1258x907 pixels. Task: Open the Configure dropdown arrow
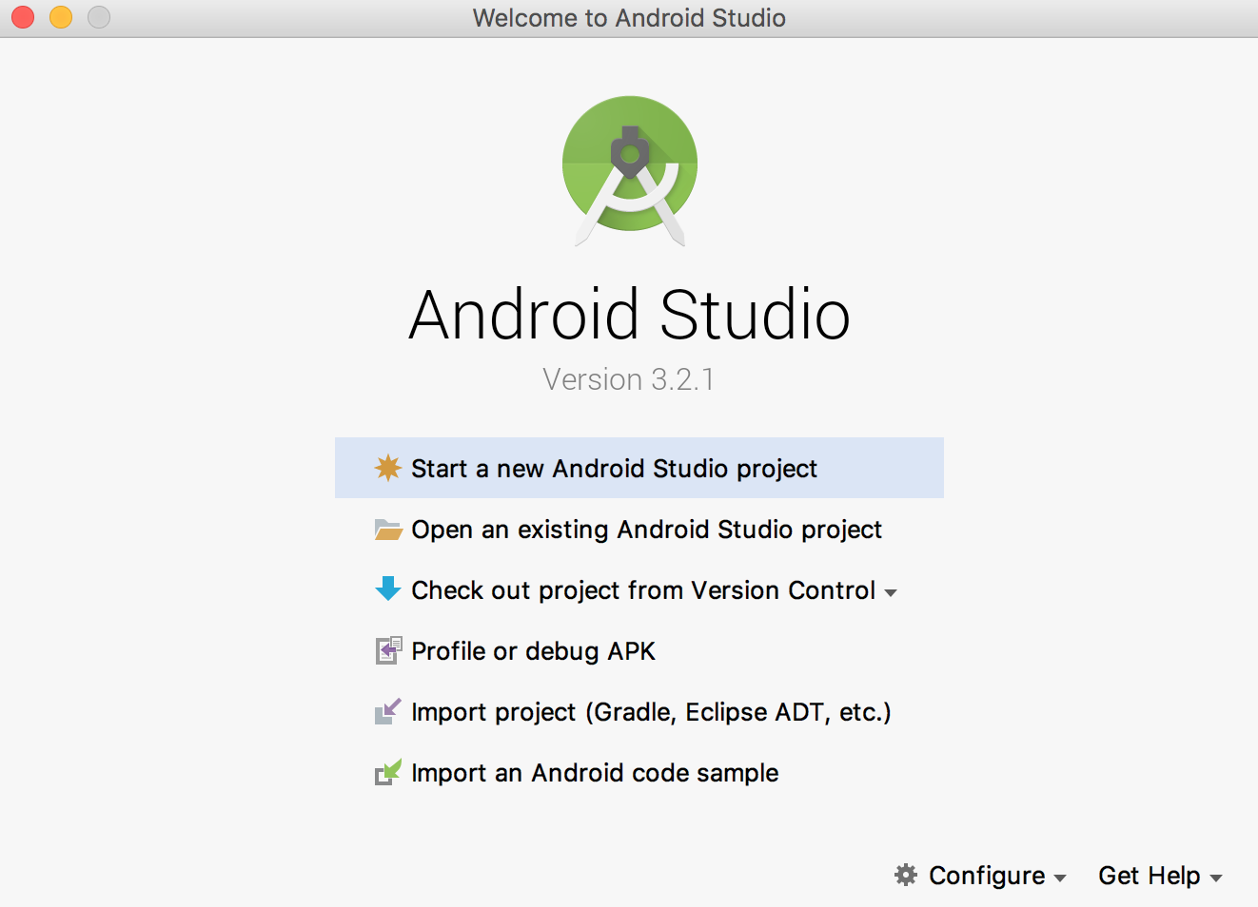coord(1060,878)
